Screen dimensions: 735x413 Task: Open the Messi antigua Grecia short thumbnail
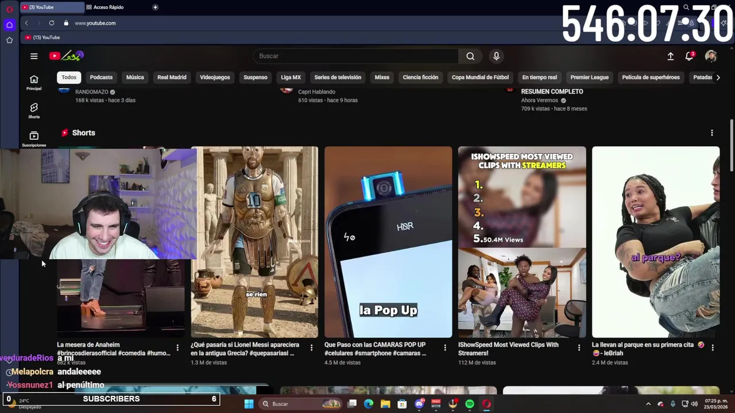254,242
